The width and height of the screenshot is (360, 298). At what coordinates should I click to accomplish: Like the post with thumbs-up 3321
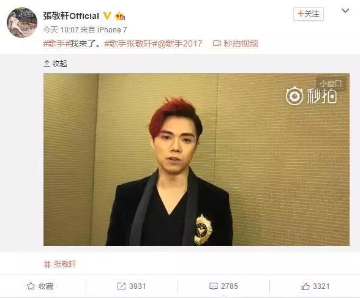click(x=315, y=286)
